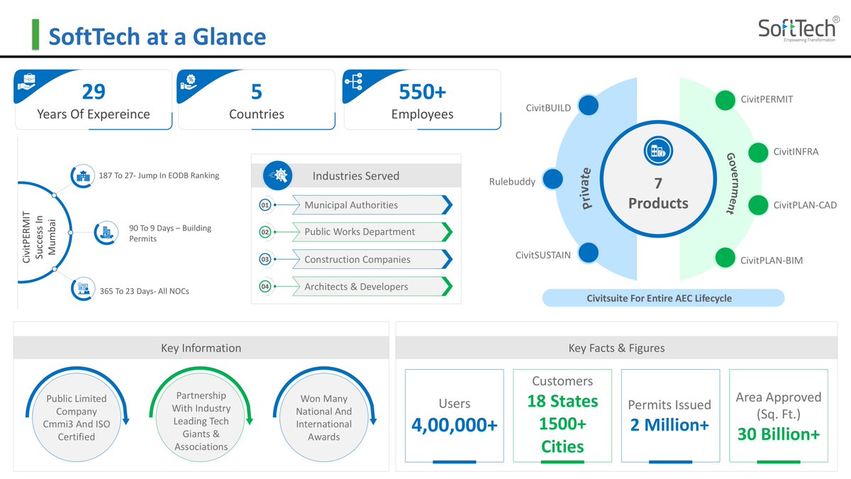Click Civitsuite For Entire AEC Lifecycle pill
The height and width of the screenshot is (479, 851).
[x=663, y=298]
